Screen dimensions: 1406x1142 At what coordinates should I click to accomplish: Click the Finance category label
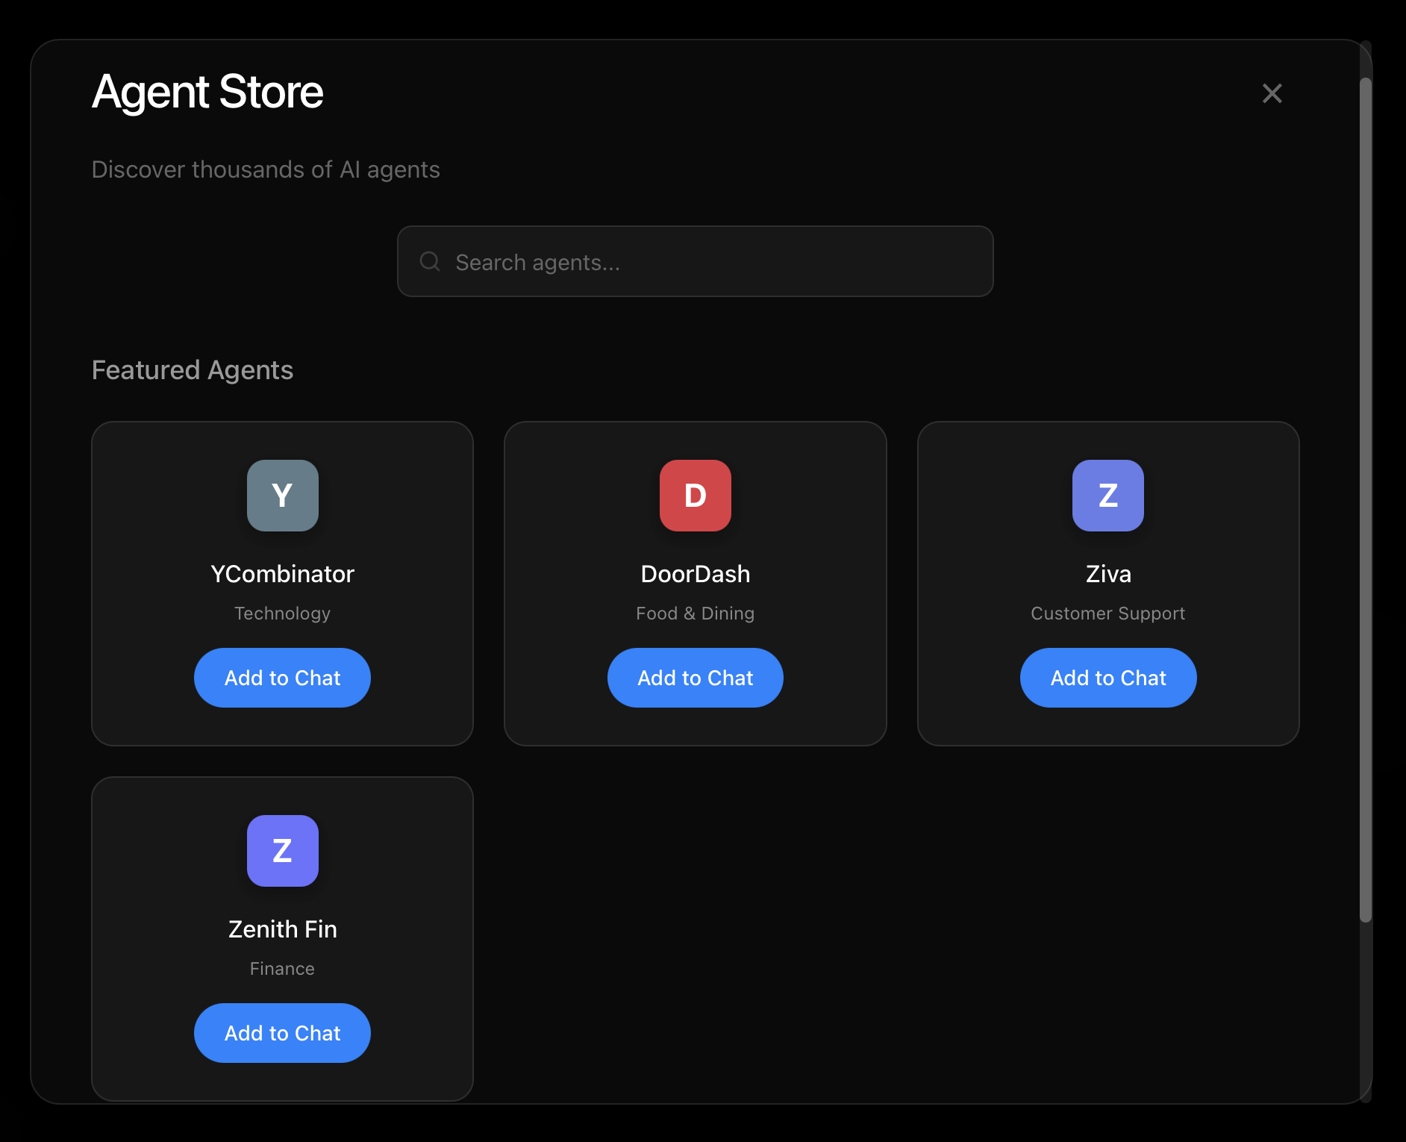[x=283, y=969]
